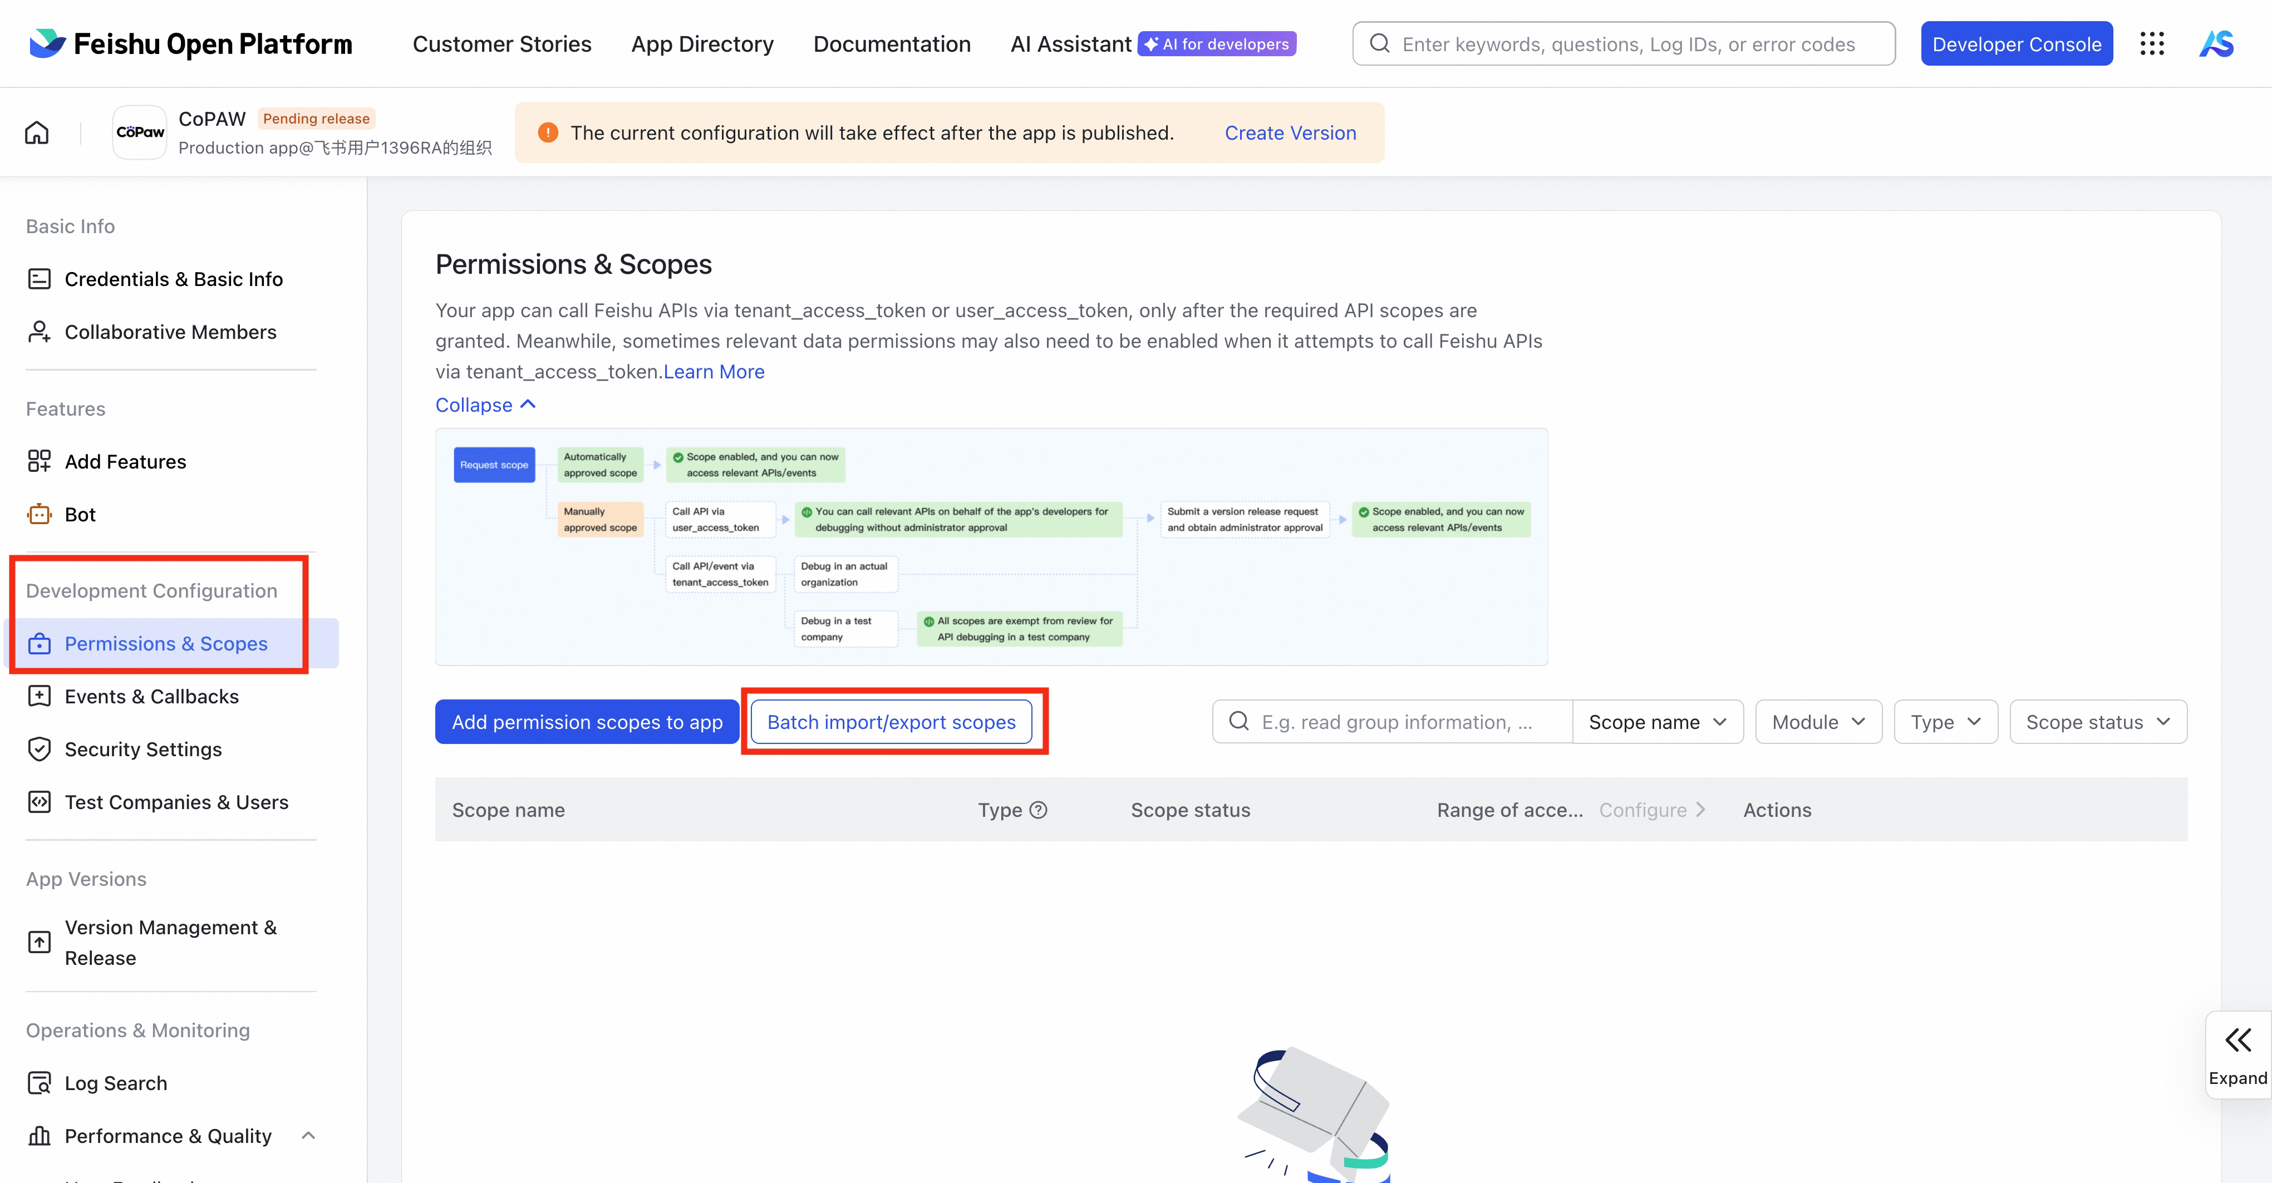Click Batch import/export scopes button
2272x1183 pixels.
(x=891, y=722)
